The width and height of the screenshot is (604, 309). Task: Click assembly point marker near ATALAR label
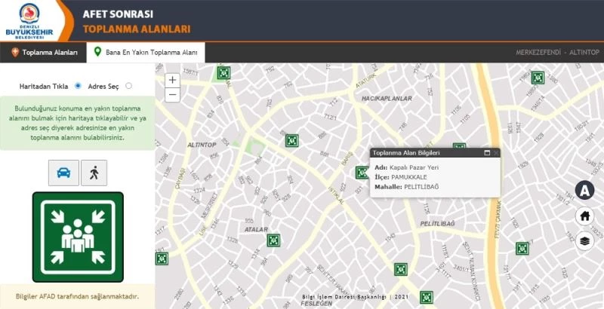tap(273, 240)
